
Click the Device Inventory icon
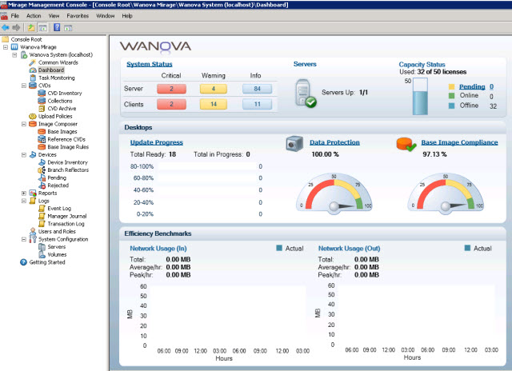42,162
